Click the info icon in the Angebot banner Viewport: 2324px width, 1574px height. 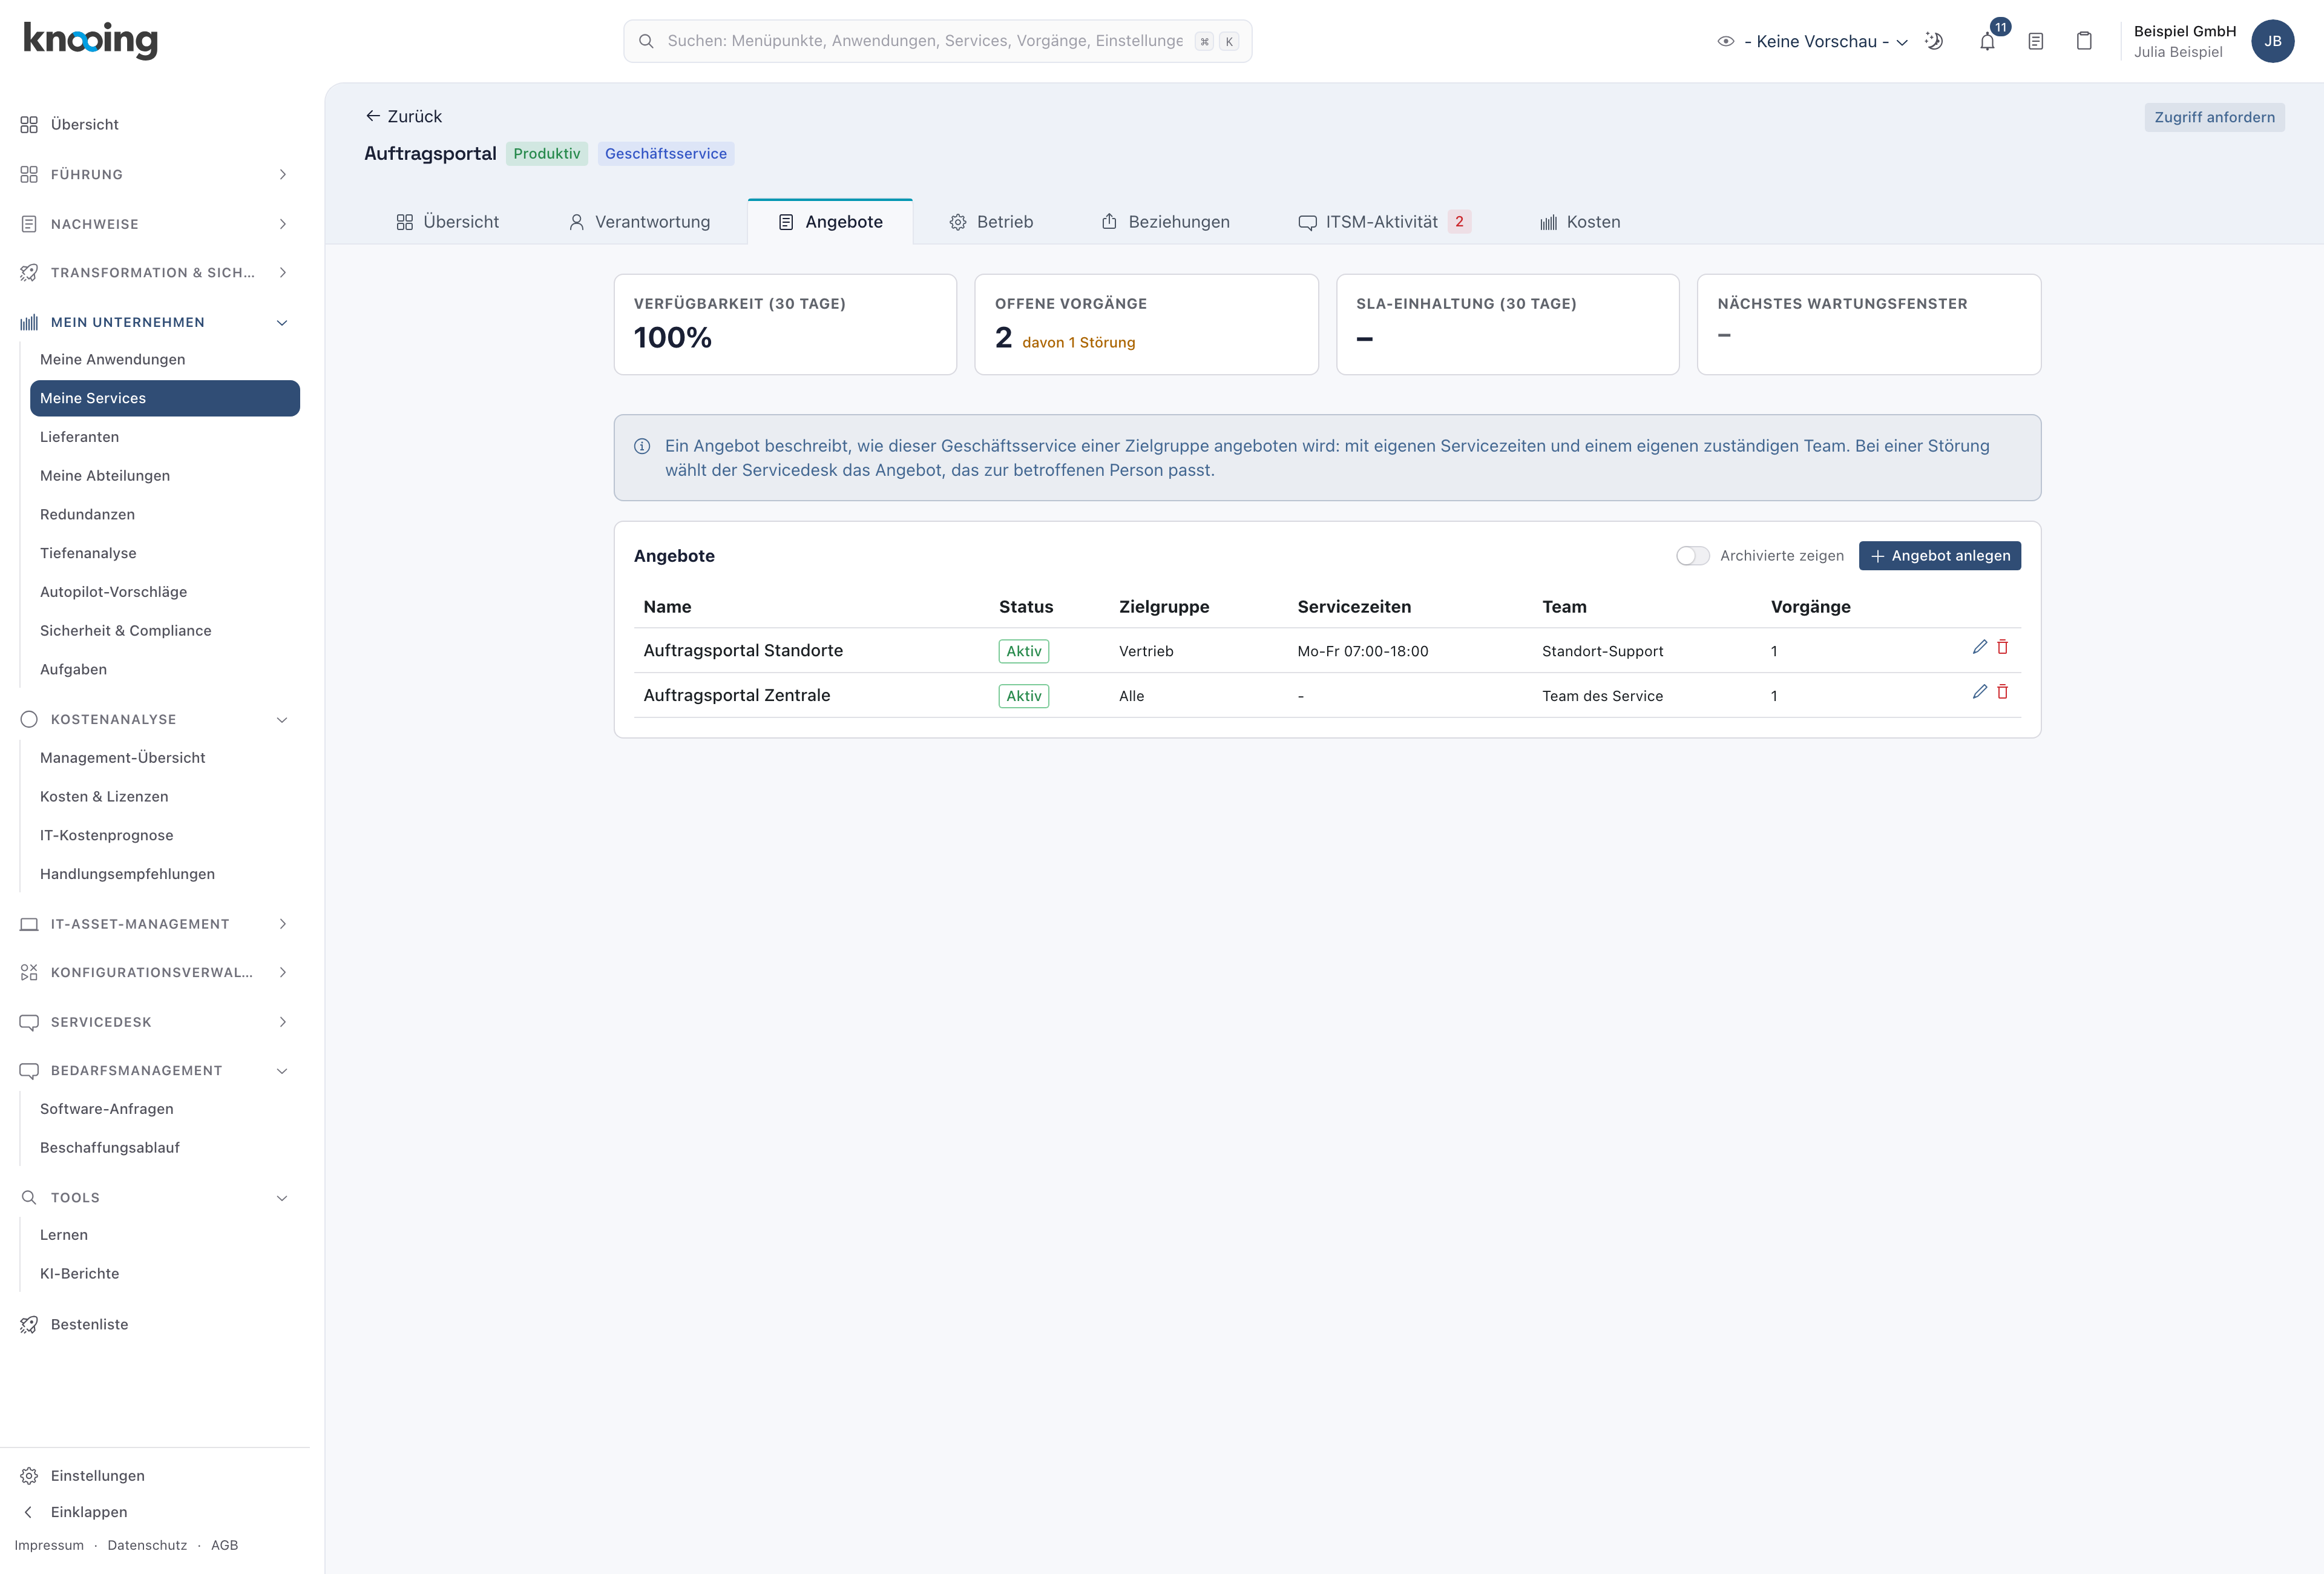pos(642,446)
